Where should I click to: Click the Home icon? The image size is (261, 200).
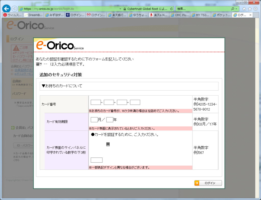point(244,9)
